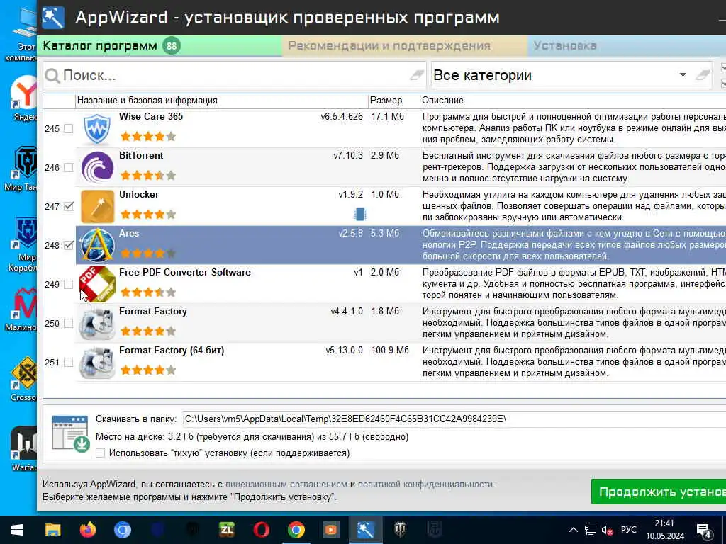This screenshot has height=544, width=726.
Task: Switch to Каталог программ tab
Action: (160, 46)
